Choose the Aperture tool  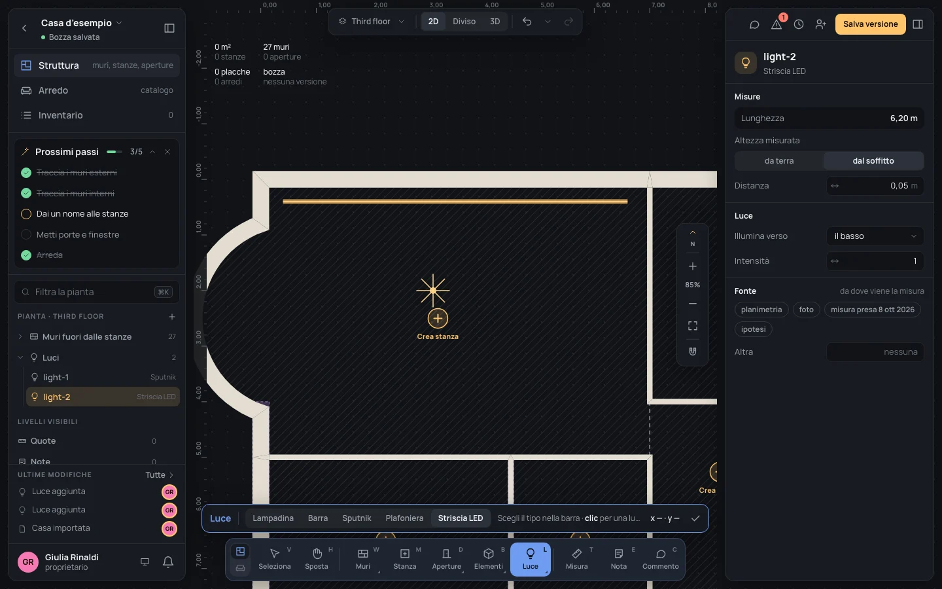(447, 560)
